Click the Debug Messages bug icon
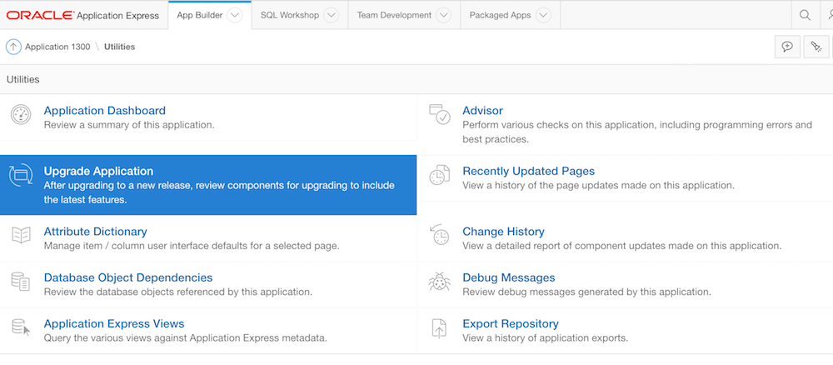Image resolution: width=833 pixels, height=365 pixels. pyautogui.click(x=439, y=281)
